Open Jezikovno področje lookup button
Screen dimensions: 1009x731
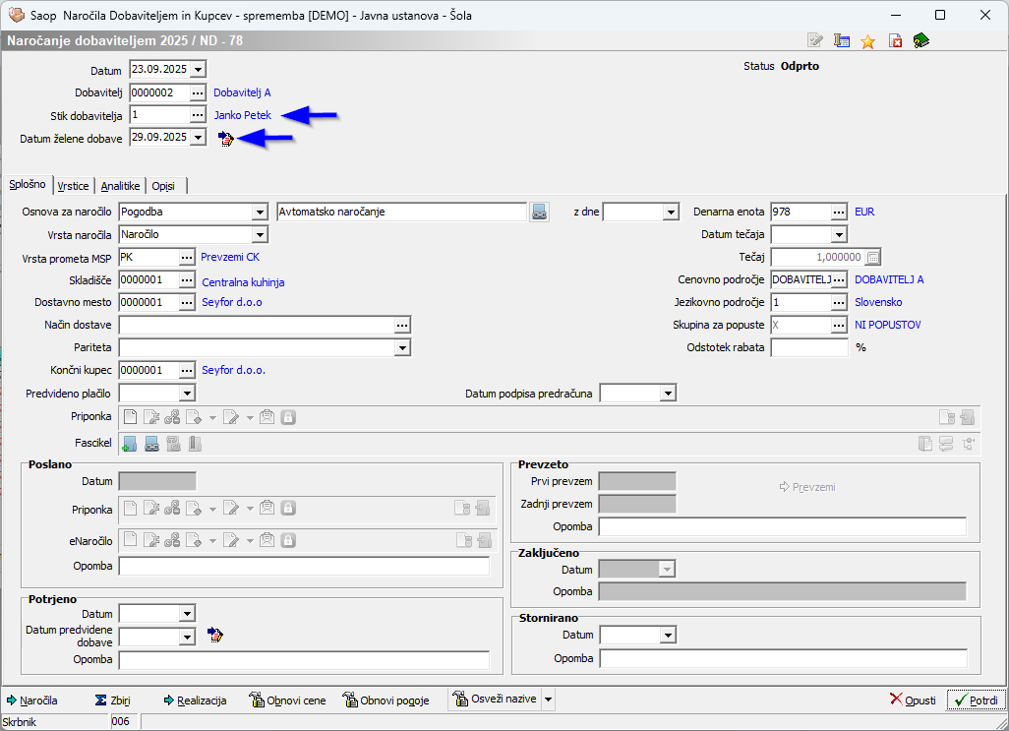(839, 302)
